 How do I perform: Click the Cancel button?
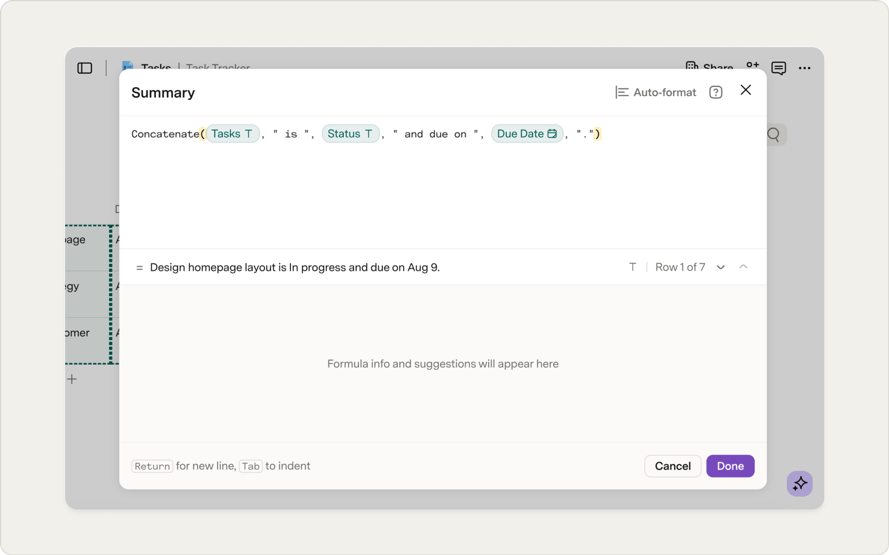(x=673, y=466)
